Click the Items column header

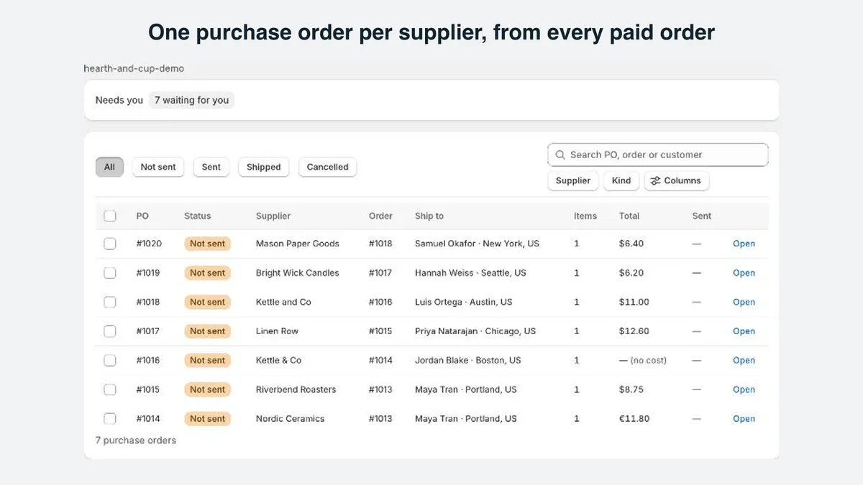point(585,216)
